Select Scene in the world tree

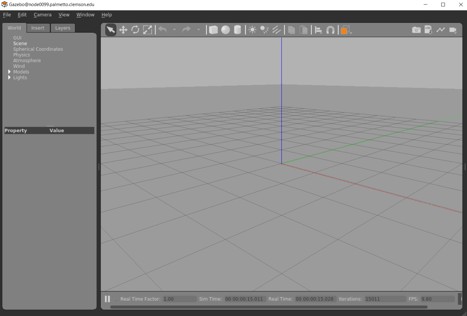pyautogui.click(x=20, y=43)
